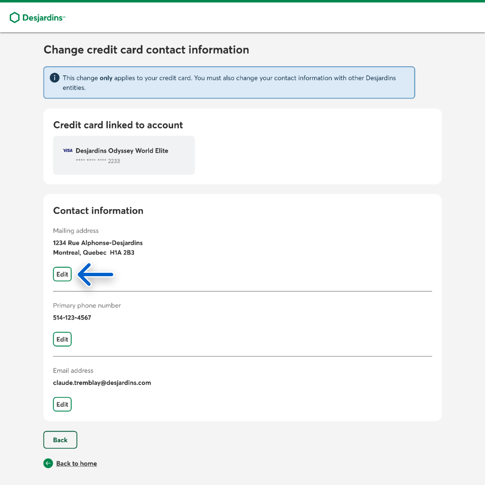Click the phone number 514-123-4567
485x485 pixels.
point(72,318)
